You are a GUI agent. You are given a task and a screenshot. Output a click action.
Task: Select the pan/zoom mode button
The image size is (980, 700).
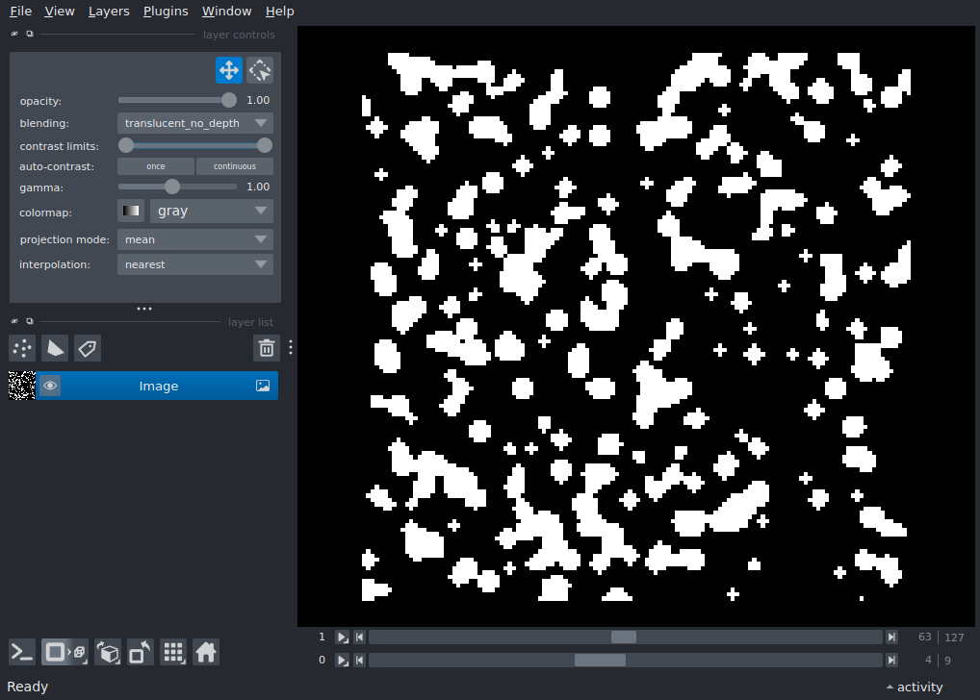click(x=228, y=70)
